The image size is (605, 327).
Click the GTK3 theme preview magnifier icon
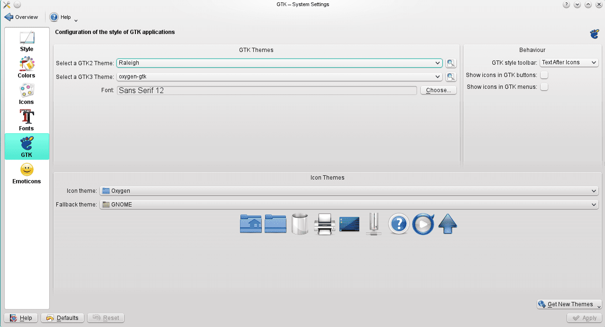451,77
